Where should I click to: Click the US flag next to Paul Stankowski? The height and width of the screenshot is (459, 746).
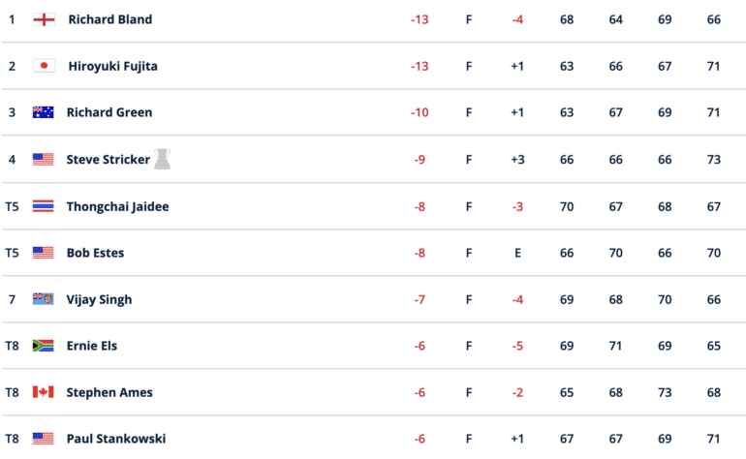click(44, 439)
